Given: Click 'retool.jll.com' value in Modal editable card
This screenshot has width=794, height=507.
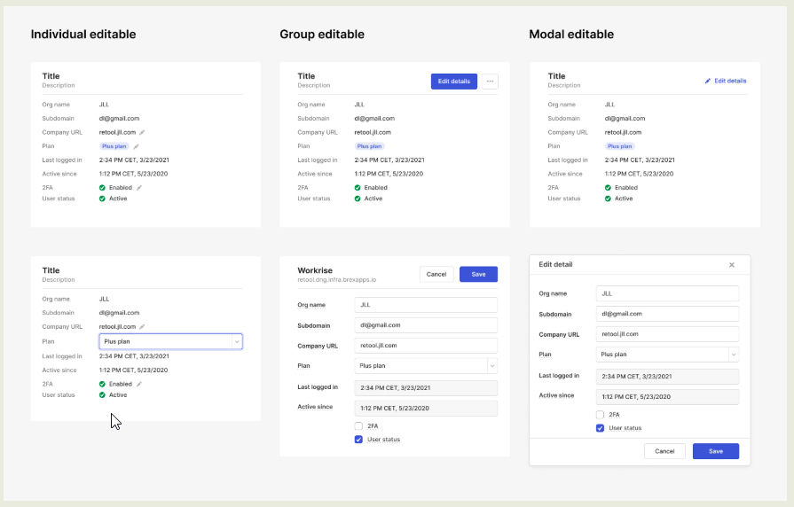Looking at the screenshot, I should 623,133.
